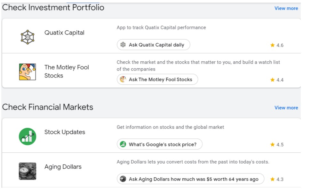Screen dimensions: 311x191
Task: Click the star next to 4.6 rating
Action: (x=272, y=45)
